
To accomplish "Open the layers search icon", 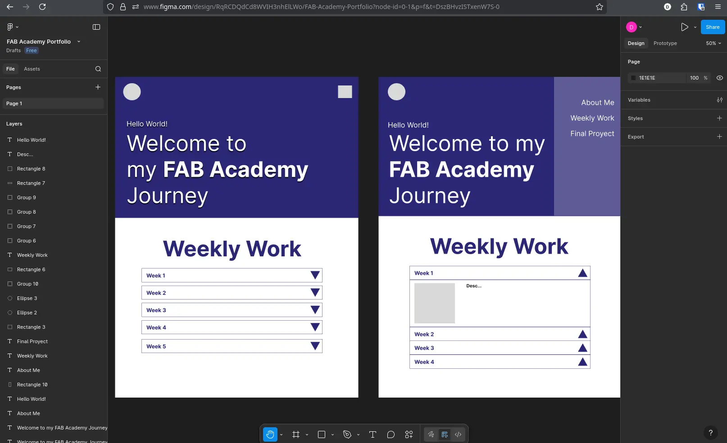I will (98, 69).
